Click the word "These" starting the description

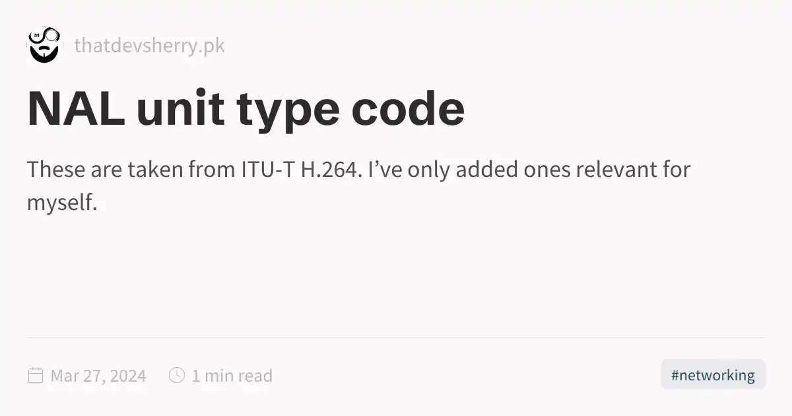tap(55, 170)
